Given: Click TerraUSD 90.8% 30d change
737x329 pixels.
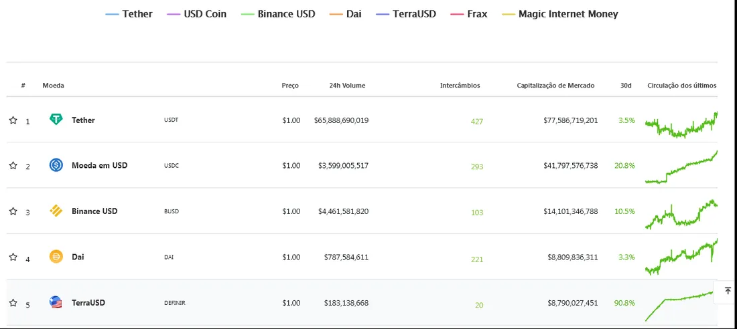Looking at the screenshot, I should coord(624,303).
